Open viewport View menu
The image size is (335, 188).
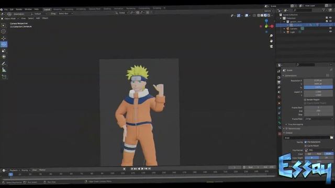(x=23, y=19)
